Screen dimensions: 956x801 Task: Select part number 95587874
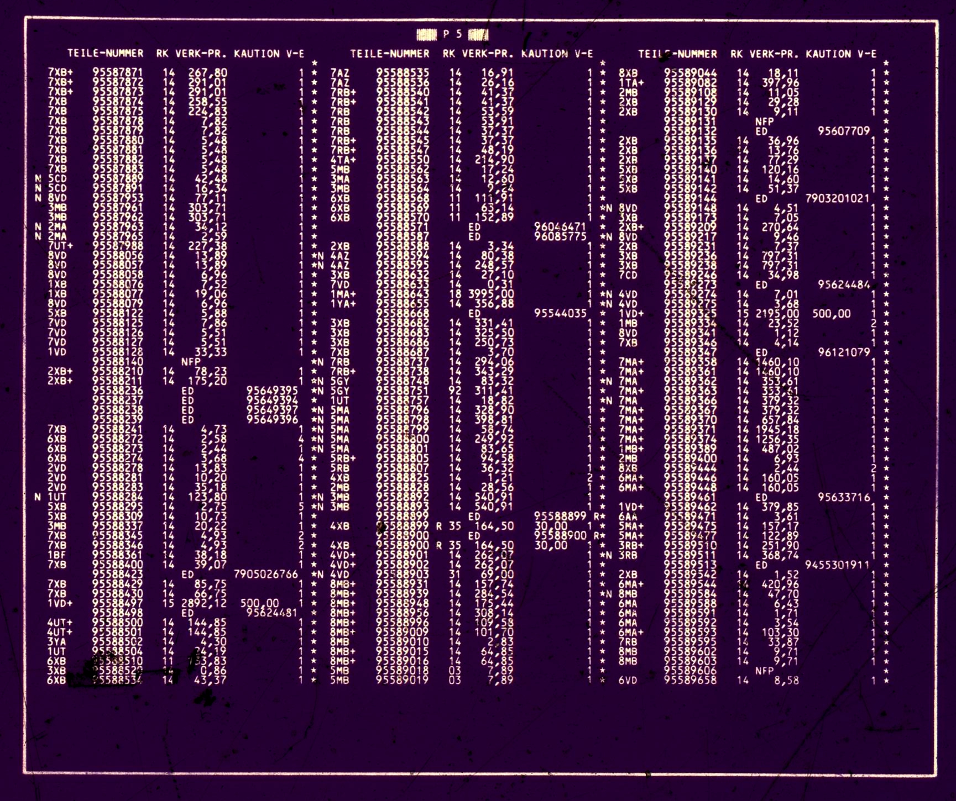(118, 102)
